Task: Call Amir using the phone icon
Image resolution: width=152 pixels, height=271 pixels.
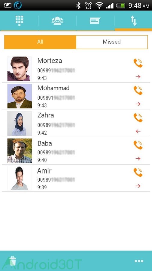Action: [x=138, y=172]
